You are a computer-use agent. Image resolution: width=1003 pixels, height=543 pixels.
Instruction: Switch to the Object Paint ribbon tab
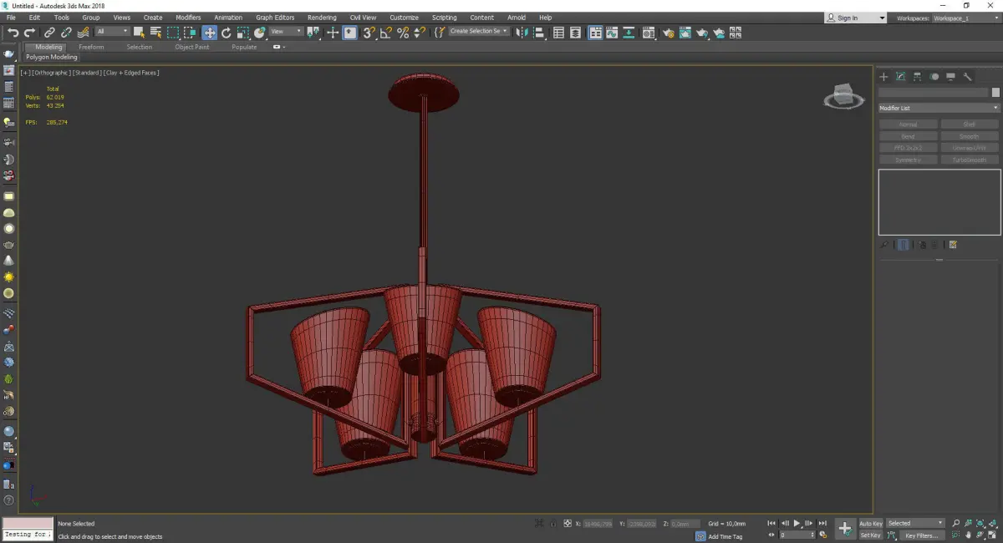pyautogui.click(x=192, y=47)
